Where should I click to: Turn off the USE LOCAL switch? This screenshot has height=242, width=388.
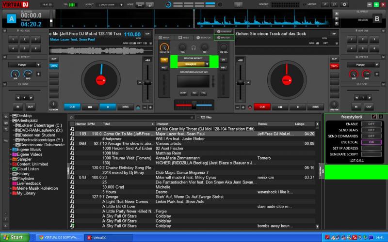click(371, 142)
